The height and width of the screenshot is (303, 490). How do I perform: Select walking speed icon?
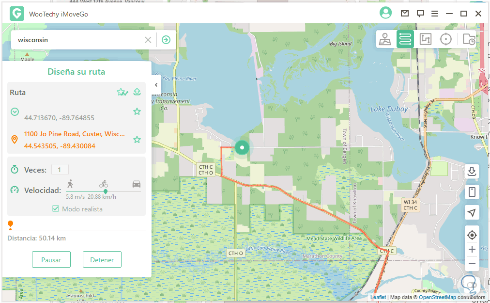70,184
